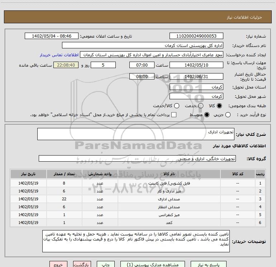Click the خروج exit button
The height and width of the screenshot is (267, 276).
tap(58, 264)
